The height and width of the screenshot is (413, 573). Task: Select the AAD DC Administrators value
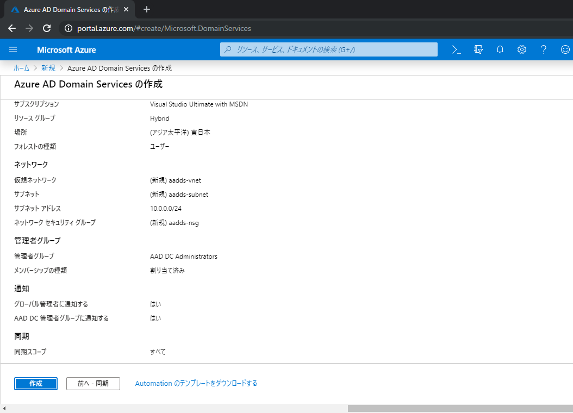183,256
